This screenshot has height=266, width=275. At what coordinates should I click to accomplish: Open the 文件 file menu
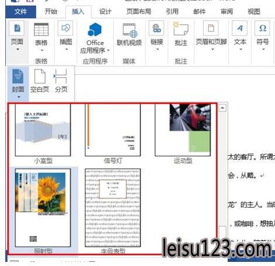pos(20,12)
